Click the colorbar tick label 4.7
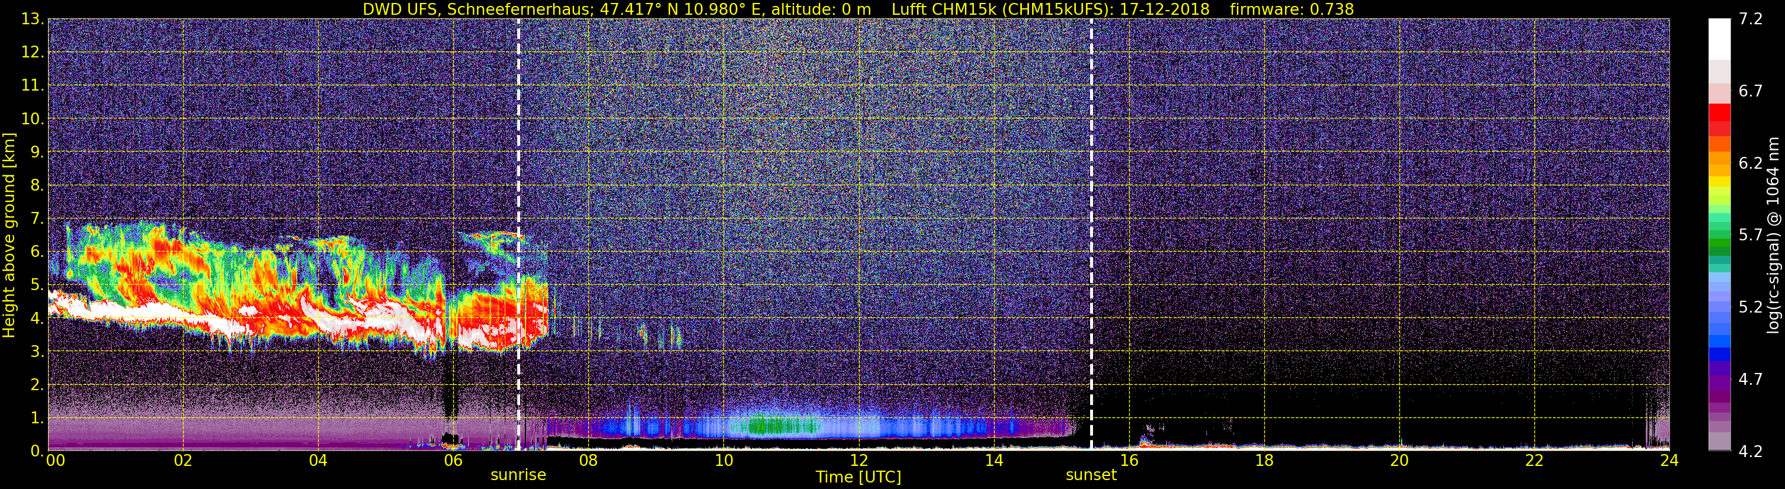Viewport: 1785px width, 489px height. pyautogui.click(x=1751, y=379)
